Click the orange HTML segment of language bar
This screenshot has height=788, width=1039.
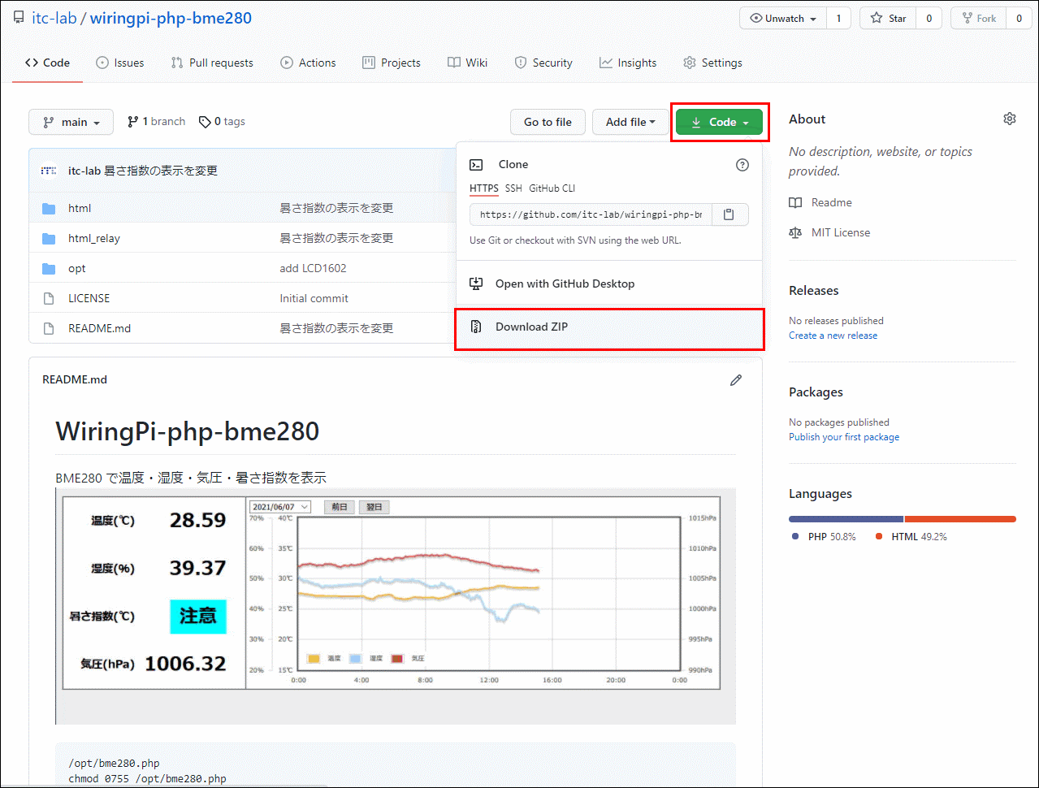pyautogui.click(x=960, y=519)
